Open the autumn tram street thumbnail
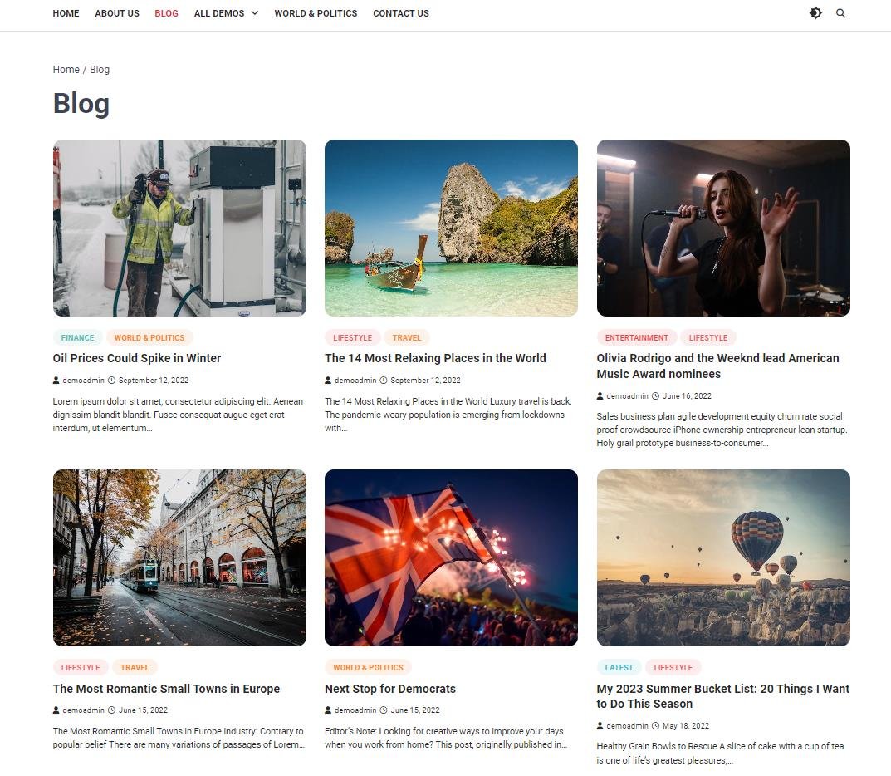 [179, 557]
